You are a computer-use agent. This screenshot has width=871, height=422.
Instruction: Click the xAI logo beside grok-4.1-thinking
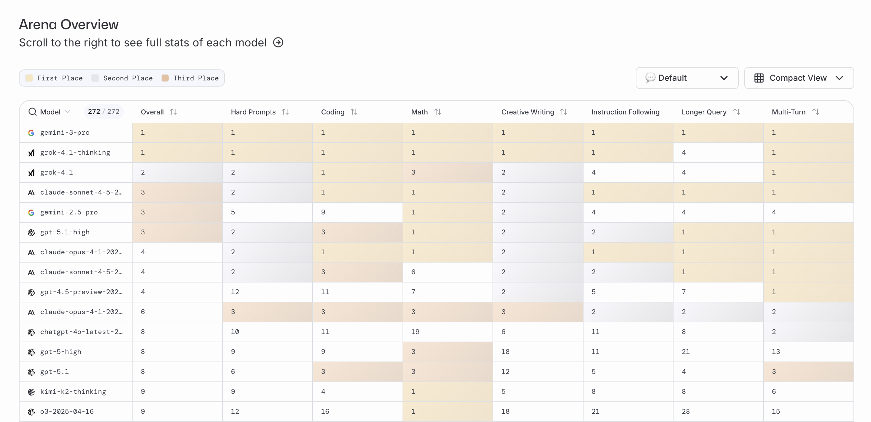[31, 153]
